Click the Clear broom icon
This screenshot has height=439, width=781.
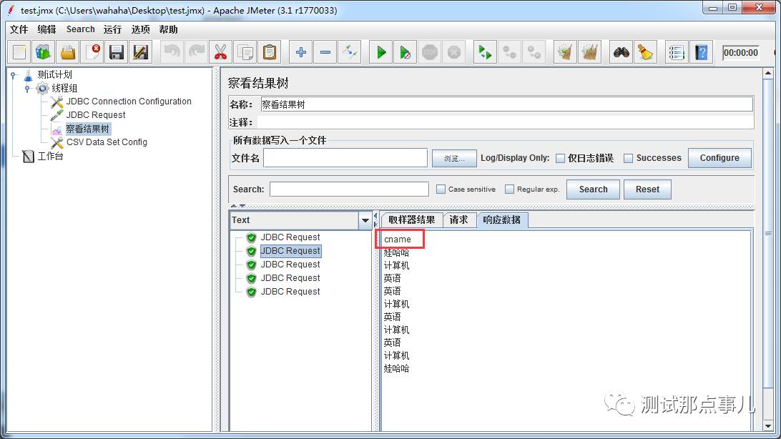pos(565,52)
